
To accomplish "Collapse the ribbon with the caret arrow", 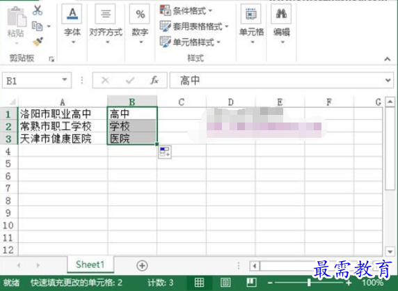I will point(387,59).
